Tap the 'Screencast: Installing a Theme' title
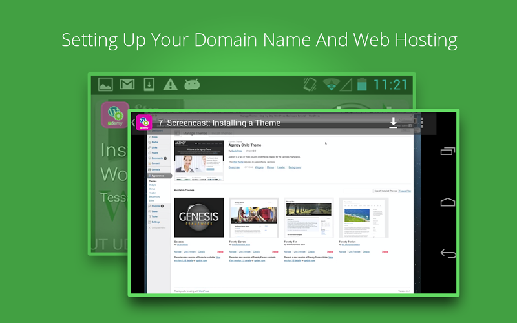Viewport: 517px width, 323px height. tap(224, 123)
